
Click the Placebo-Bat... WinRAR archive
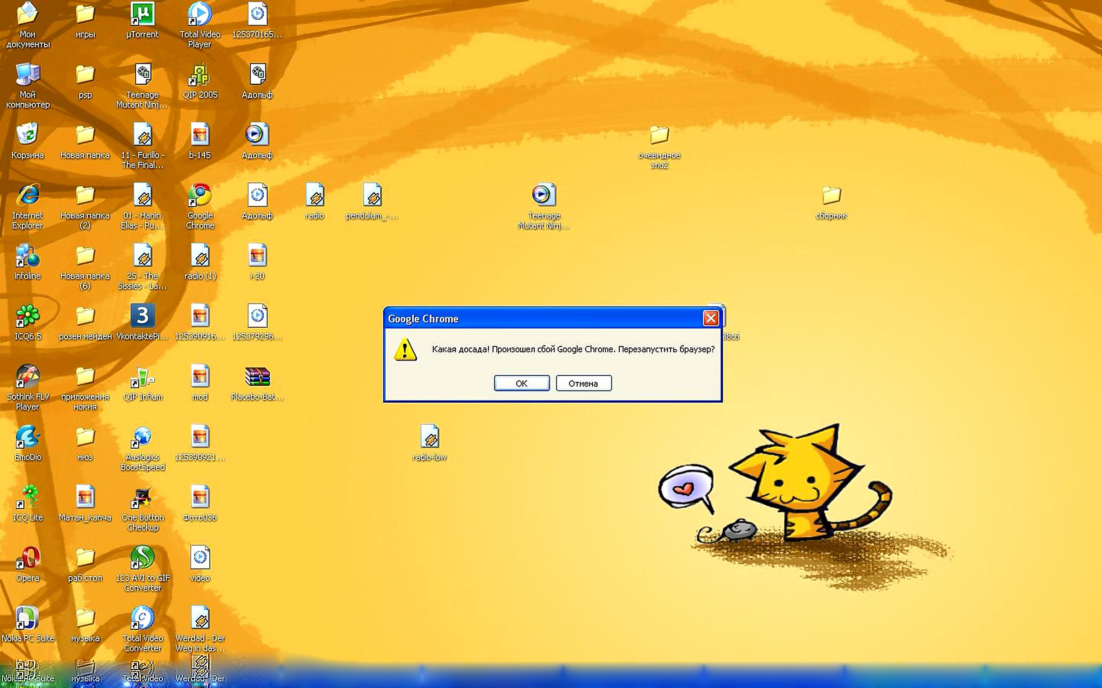click(x=257, y=377)
